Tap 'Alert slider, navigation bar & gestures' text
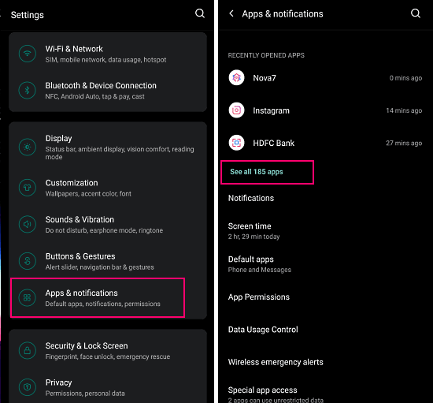Image resolution: width=433 pixels, height=403 pixels. [x=100, y=267]
